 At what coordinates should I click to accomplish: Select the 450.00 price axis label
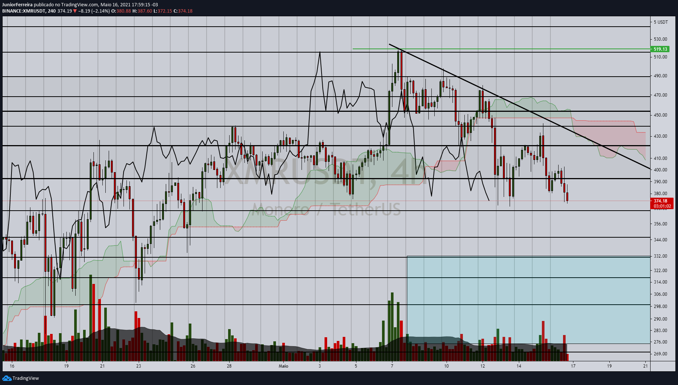click(x=660, y=115)
